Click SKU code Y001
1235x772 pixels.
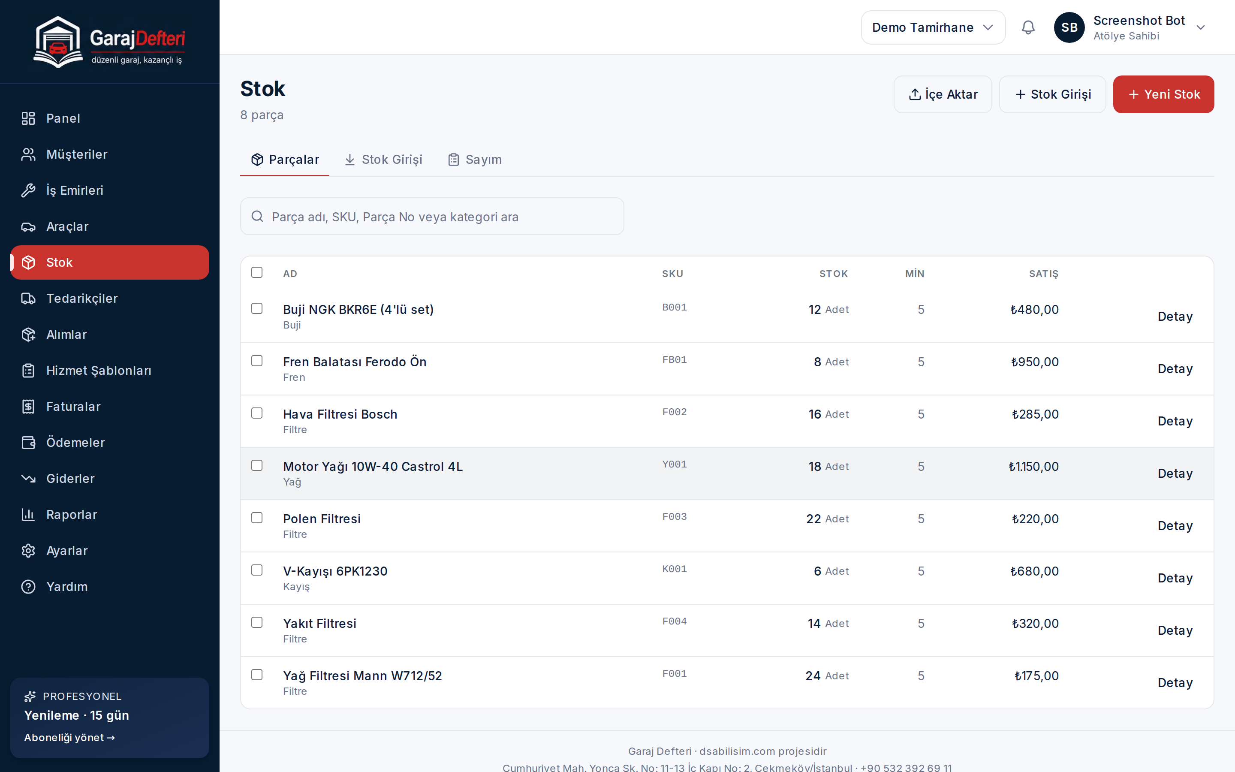click(674, 464)
